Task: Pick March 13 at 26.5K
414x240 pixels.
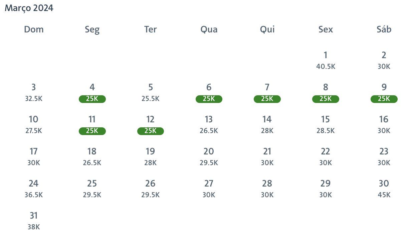Action: tap(209, 125)
